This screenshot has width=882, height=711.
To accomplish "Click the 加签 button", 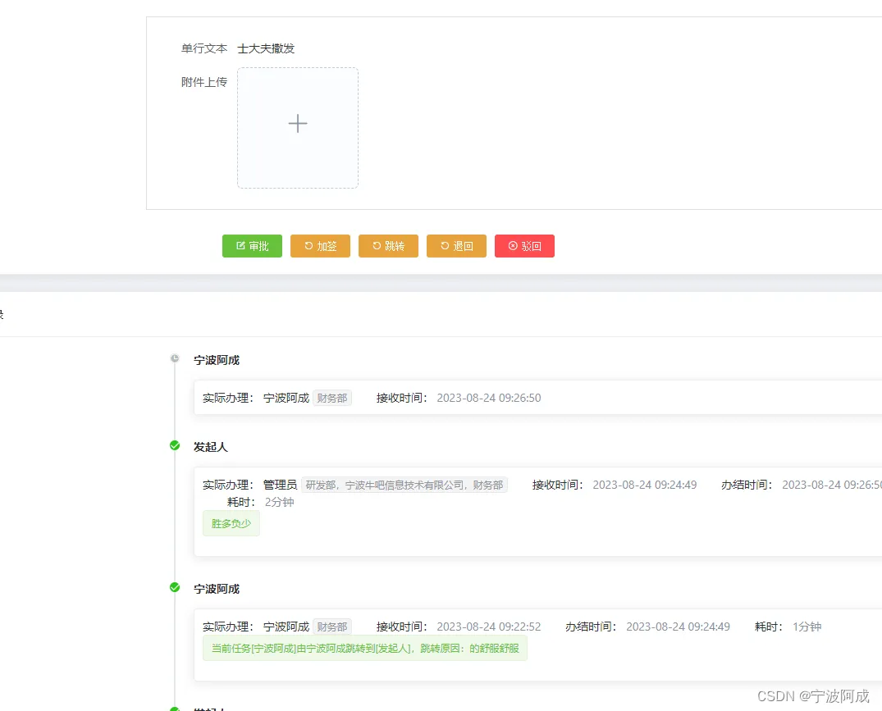I will (320, 246).
